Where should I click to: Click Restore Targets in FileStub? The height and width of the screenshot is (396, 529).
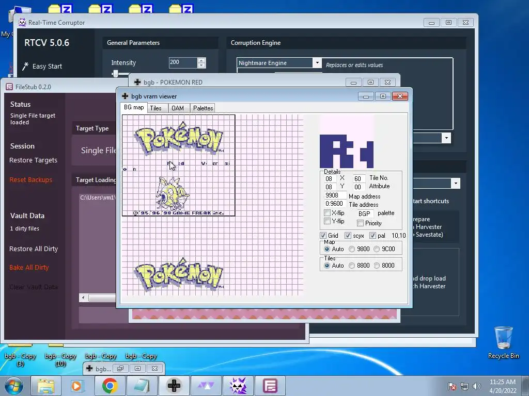33,160
